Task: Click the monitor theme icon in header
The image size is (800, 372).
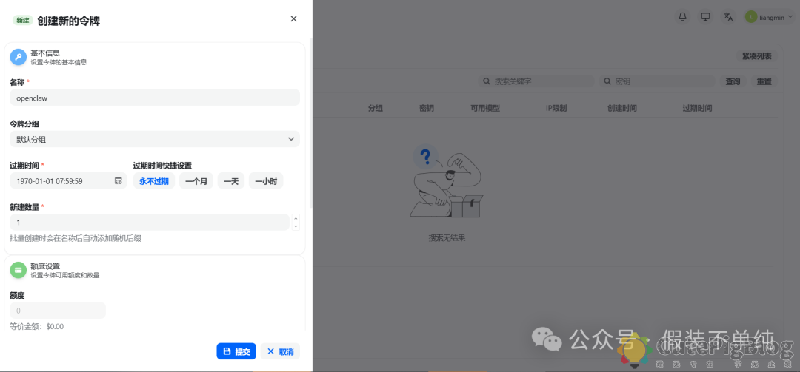Action: pyautogui.click(x=706, y=17)
